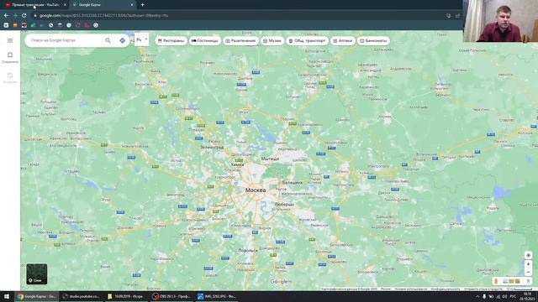
Task: Filter map by Аптеки
Action: click(342, 41)
